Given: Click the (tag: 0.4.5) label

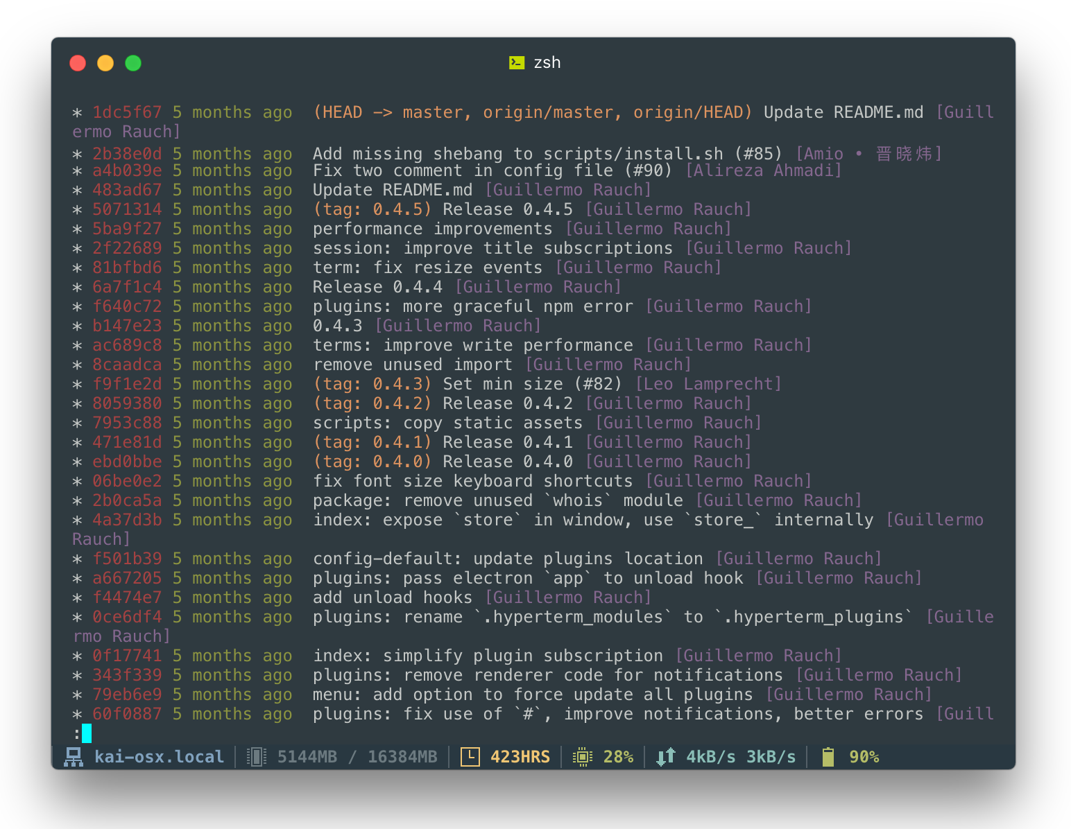Looking at the screenshot, I should pos(372,209).
